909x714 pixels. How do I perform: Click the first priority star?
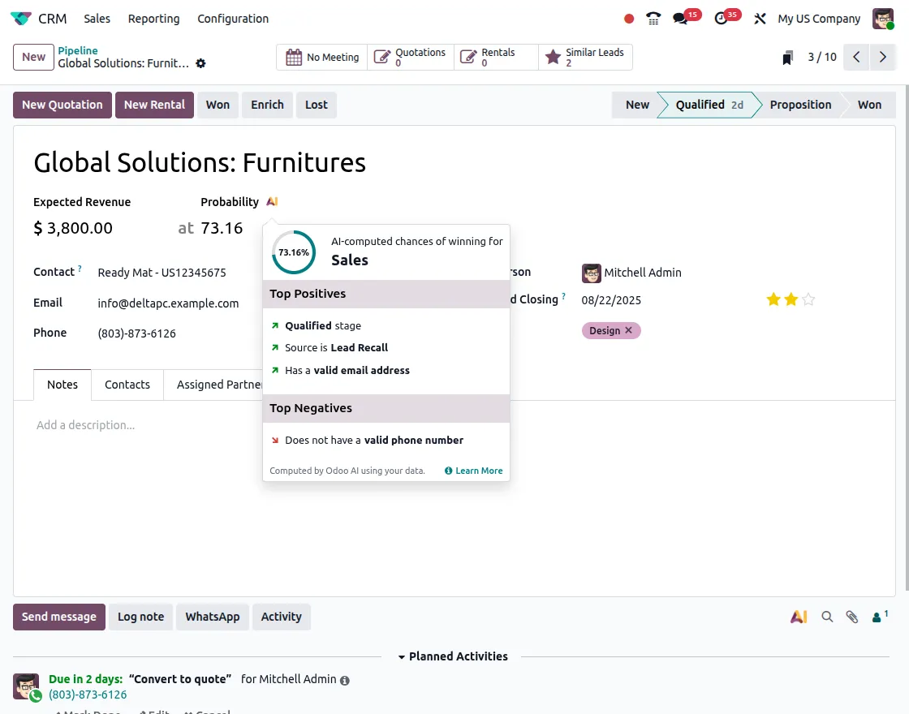pos(773,299)
